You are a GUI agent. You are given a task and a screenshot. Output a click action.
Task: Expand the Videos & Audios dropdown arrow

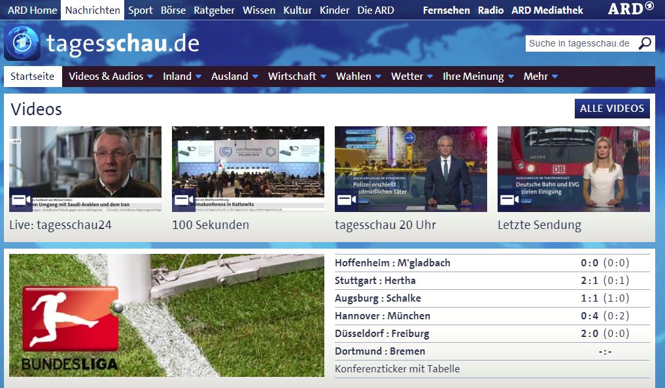[x=150, y=77]
